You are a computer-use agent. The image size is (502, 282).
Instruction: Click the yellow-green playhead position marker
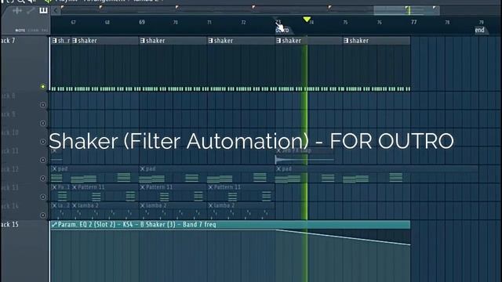click(307, 20)
